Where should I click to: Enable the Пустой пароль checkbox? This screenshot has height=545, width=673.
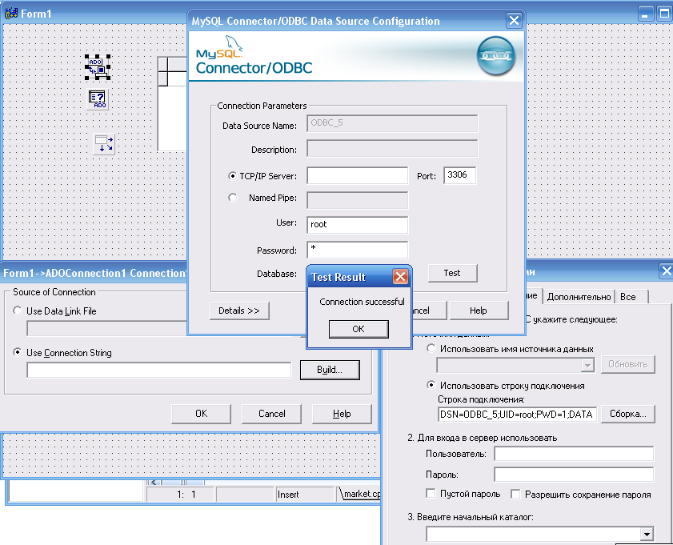pos(431,493)
